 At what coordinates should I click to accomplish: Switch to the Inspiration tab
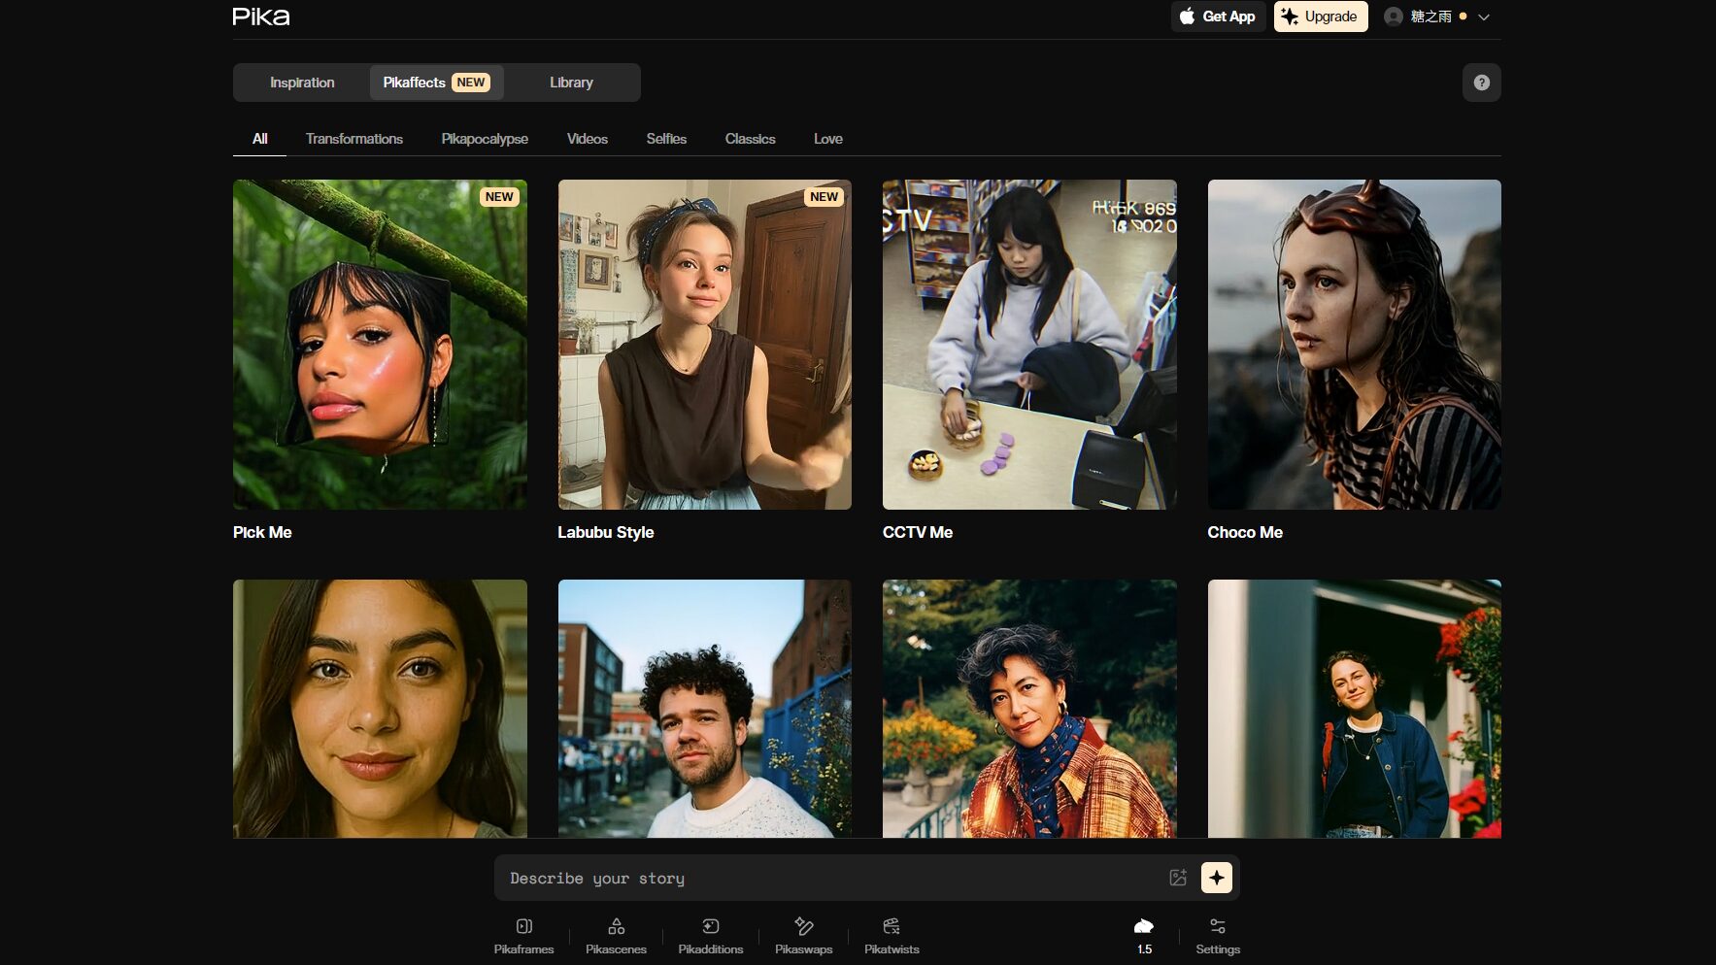(x=302, y=83)
